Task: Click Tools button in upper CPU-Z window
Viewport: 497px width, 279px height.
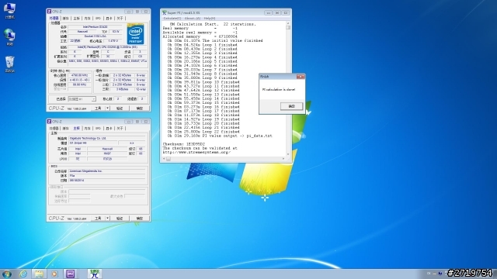Action: tap(99, 108)
